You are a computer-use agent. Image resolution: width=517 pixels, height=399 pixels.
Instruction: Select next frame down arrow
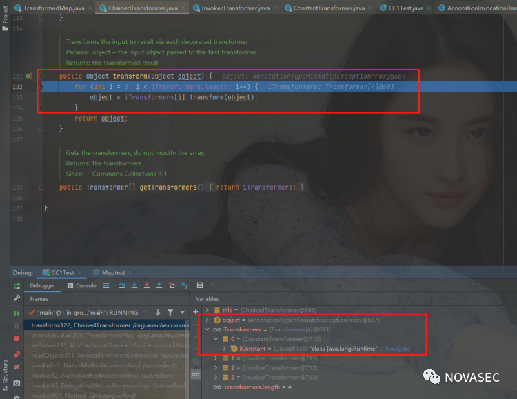point(158,313)
